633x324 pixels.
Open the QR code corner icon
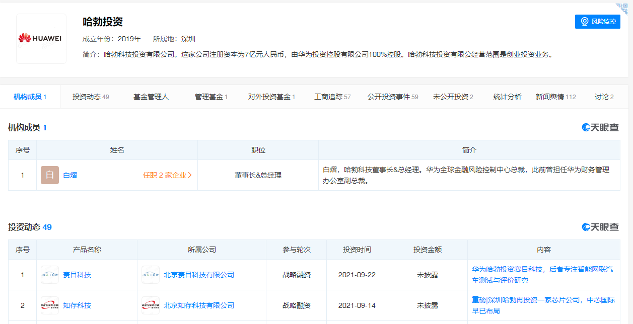[621, 9]
